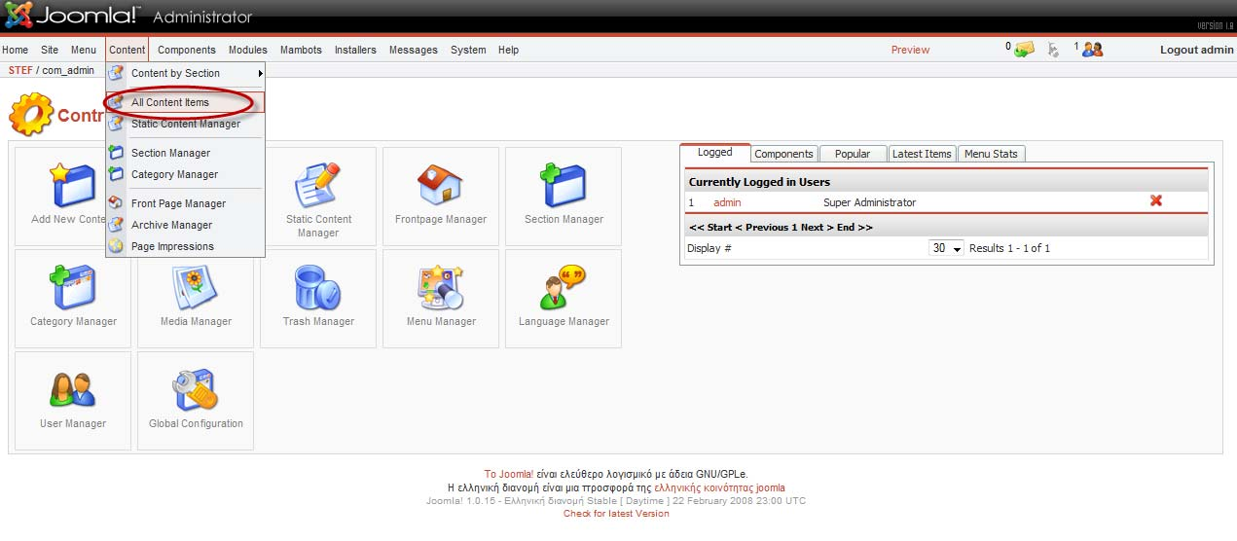The width and height of the screenshot is (1237, 541).
Task: Open the Content menu
Action: tap(127, 50)
